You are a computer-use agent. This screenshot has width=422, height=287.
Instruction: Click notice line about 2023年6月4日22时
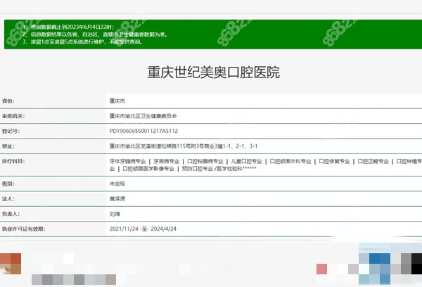(68, 27)
